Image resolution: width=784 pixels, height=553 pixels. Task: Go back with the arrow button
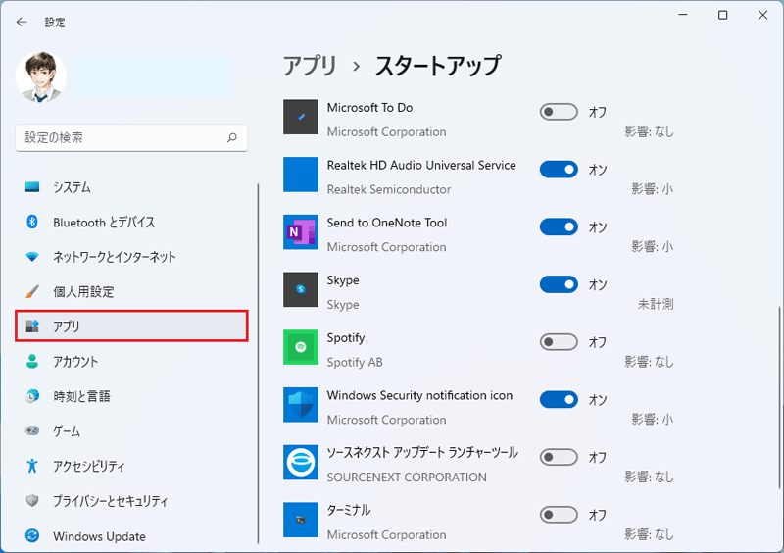coord(22,22)
